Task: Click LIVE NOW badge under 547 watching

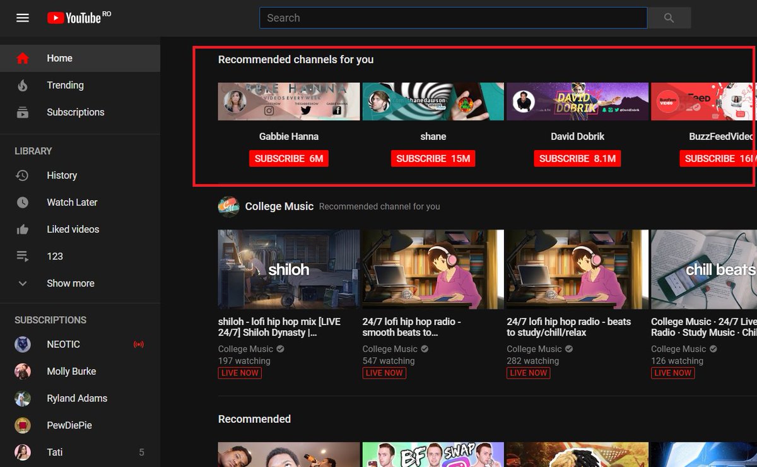Action: (385, 373)
